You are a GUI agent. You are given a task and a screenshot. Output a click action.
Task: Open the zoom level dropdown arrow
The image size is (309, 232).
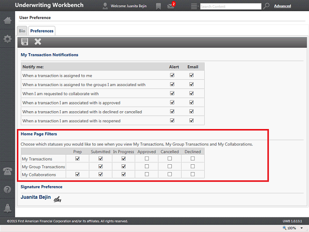[x=301, y=228]
